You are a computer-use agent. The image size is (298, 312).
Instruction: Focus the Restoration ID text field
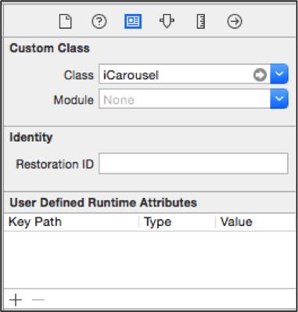point(193,163)
